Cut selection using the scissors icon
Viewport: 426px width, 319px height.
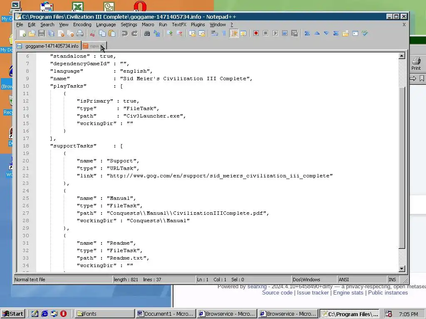point(93,33)
